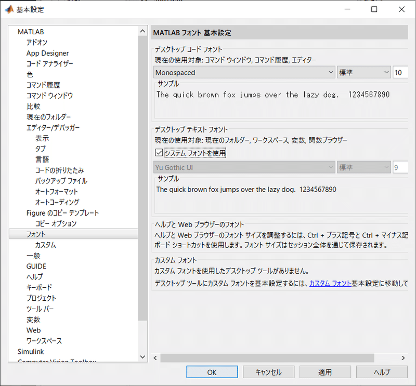Open the disabled Yu Gothic UI font dropdown
Image resolution: width=416 pixels, height=386 pixels.
[244, 167]
